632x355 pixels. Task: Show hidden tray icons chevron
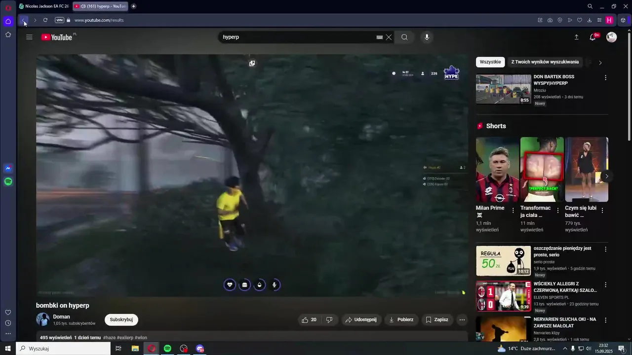tap(565, 349)
